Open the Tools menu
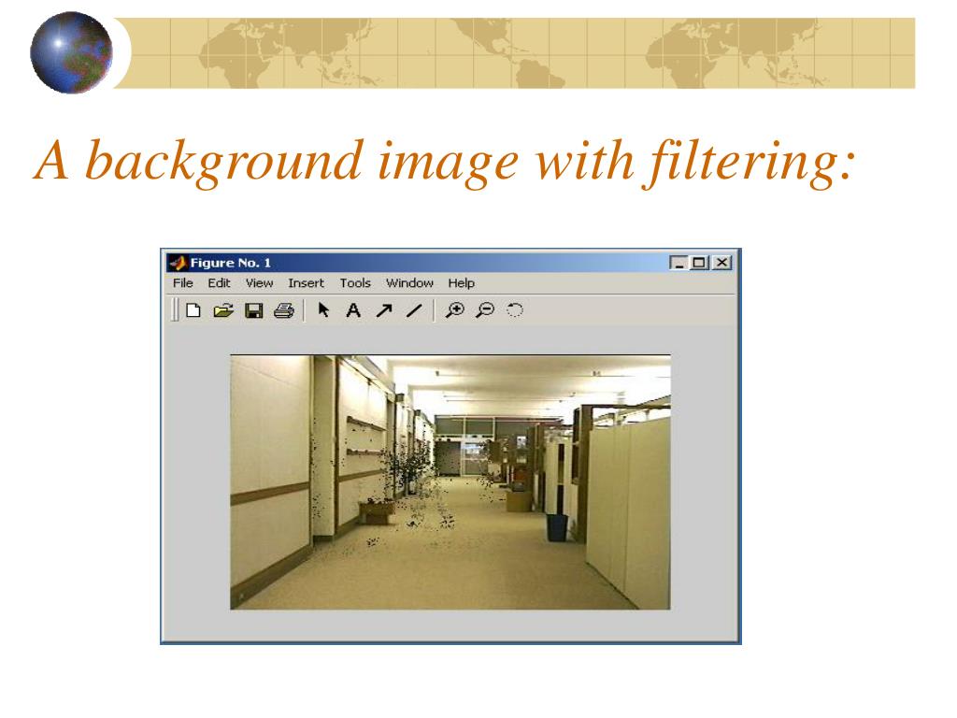Image resolution: width=957 pixels, height=718 pixels. click(x=355, y=282)
